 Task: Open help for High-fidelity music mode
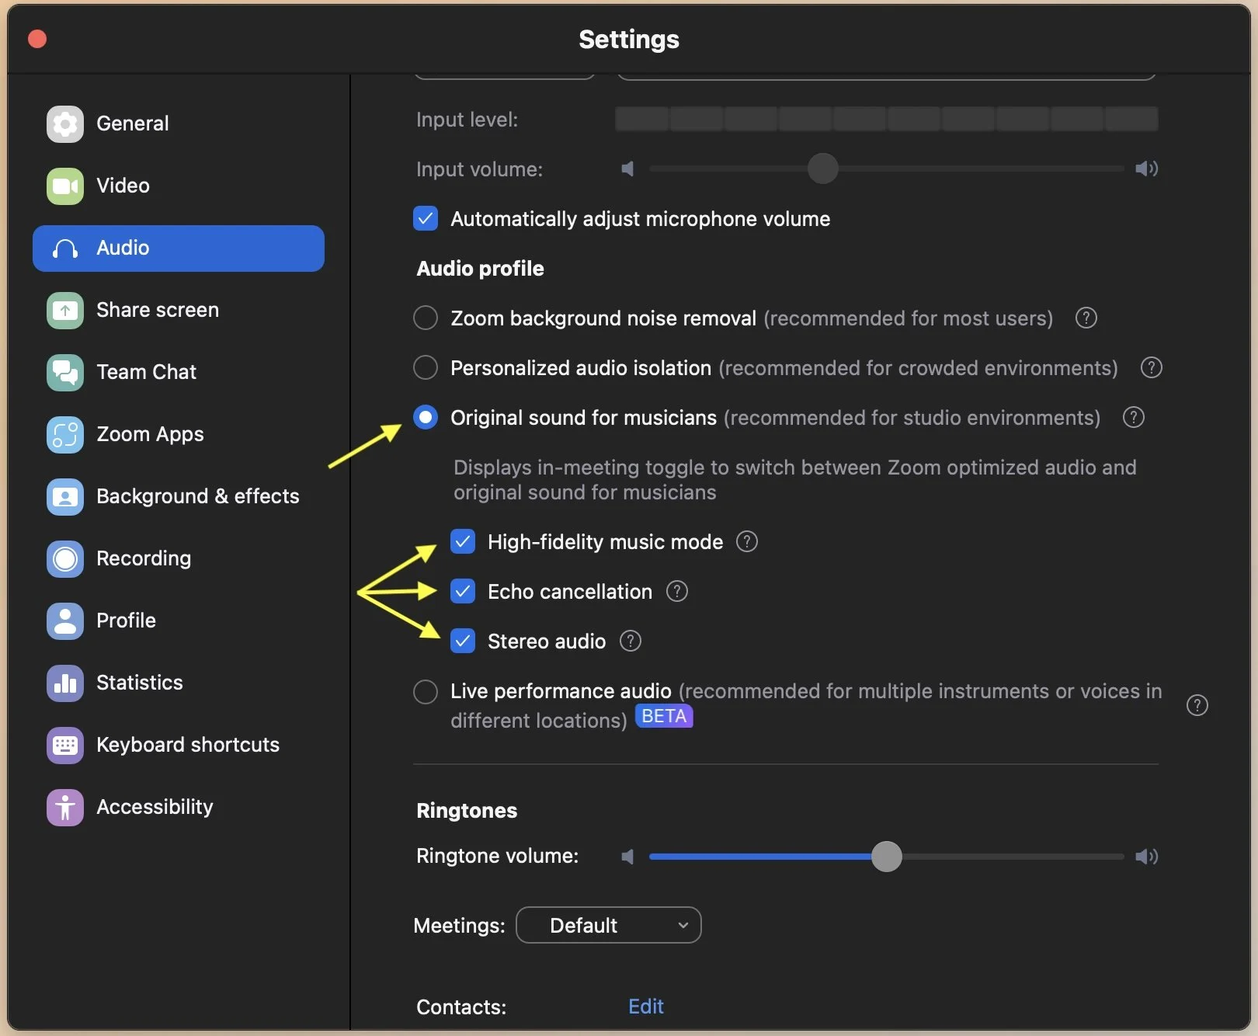(747, 541)
